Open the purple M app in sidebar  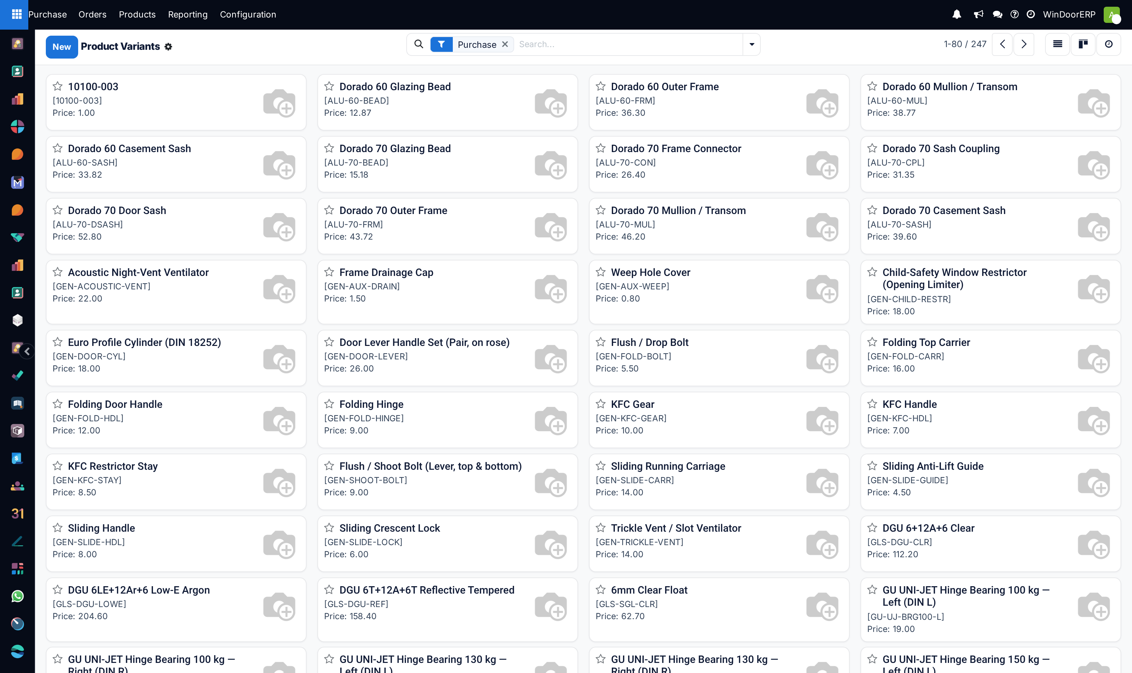tap(17, 182)
